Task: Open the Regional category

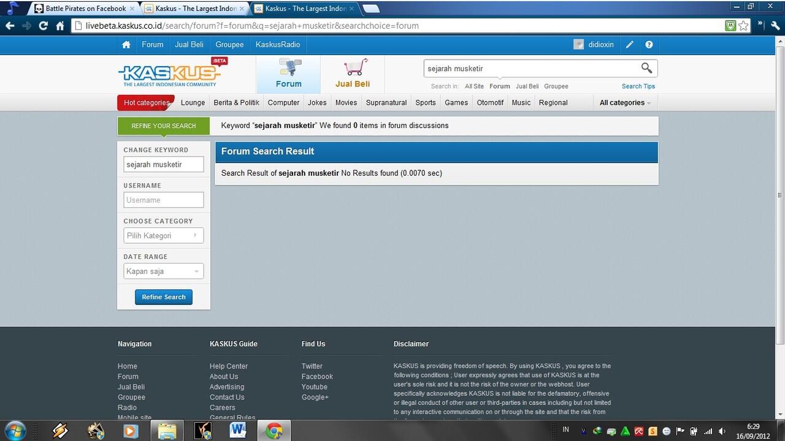Action: (553, 103)
